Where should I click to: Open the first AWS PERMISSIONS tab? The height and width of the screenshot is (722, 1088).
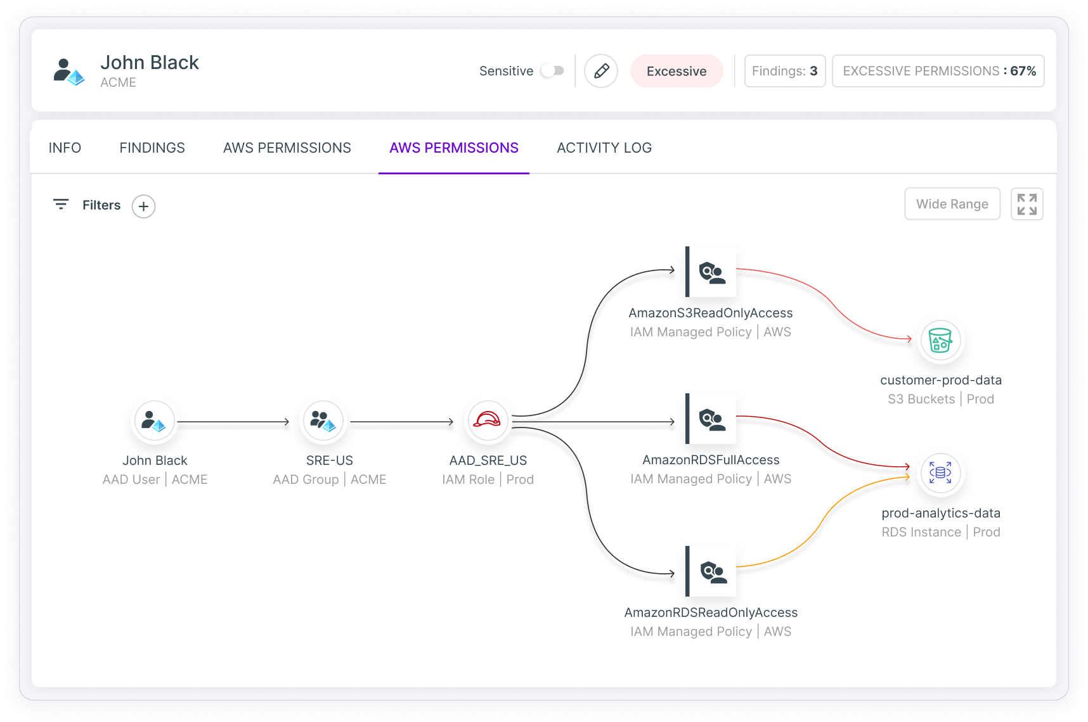287,148
